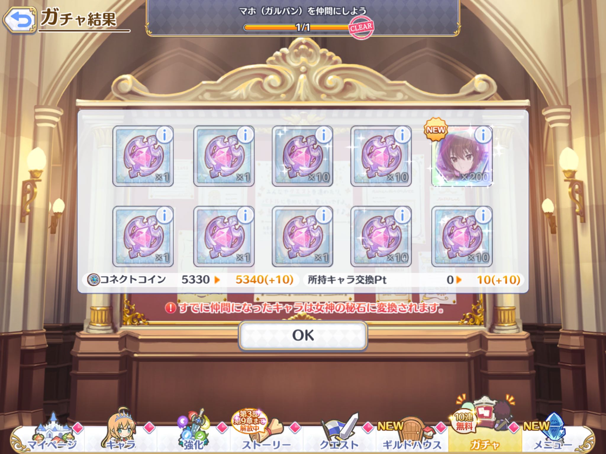Open info on the NEW character tile
606x454 pixels.
pyautogui.click(x=483, y=135)
